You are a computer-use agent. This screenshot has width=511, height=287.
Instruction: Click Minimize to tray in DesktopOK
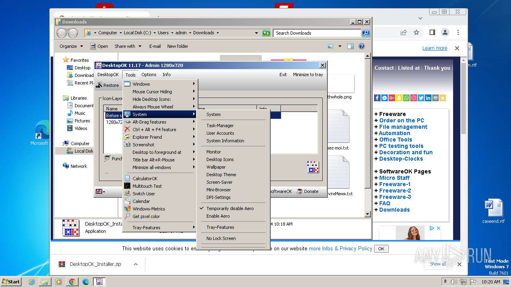[x=308, y=75]
